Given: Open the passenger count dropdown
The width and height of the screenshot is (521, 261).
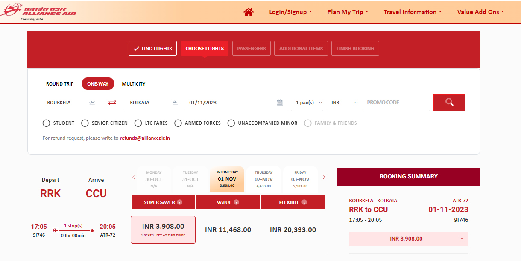Looking at the screenshot, I should pos(307,103).
